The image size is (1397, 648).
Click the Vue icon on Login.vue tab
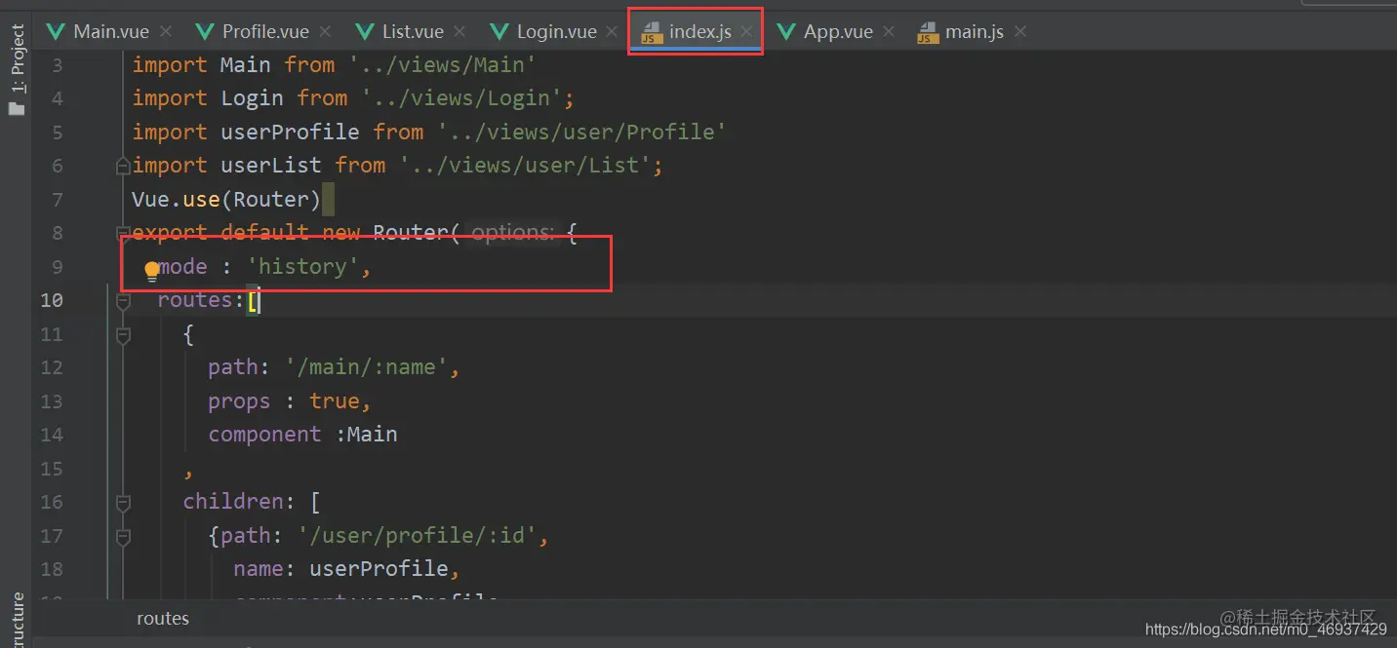(499, 31)
